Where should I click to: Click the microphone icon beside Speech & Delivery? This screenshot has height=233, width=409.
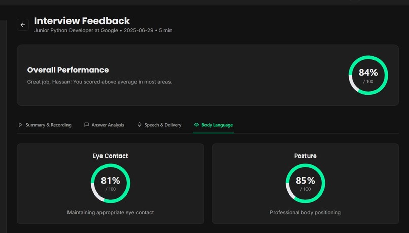pos(139,125)
